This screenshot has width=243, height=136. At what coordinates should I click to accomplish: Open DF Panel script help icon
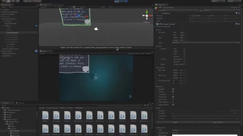point(237,24)
